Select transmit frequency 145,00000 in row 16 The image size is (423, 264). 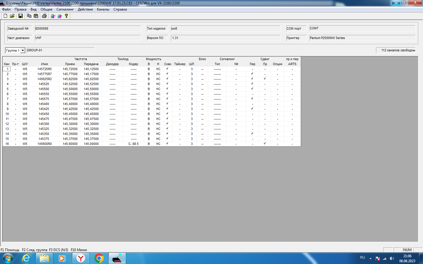click(91, 144)
